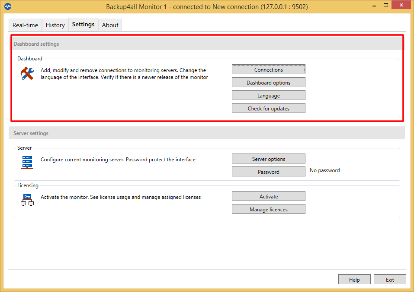The width and height of the screenshot is (414, 292).
Task: Check for updates of the monitor
Action: click(x=269, y=108)
